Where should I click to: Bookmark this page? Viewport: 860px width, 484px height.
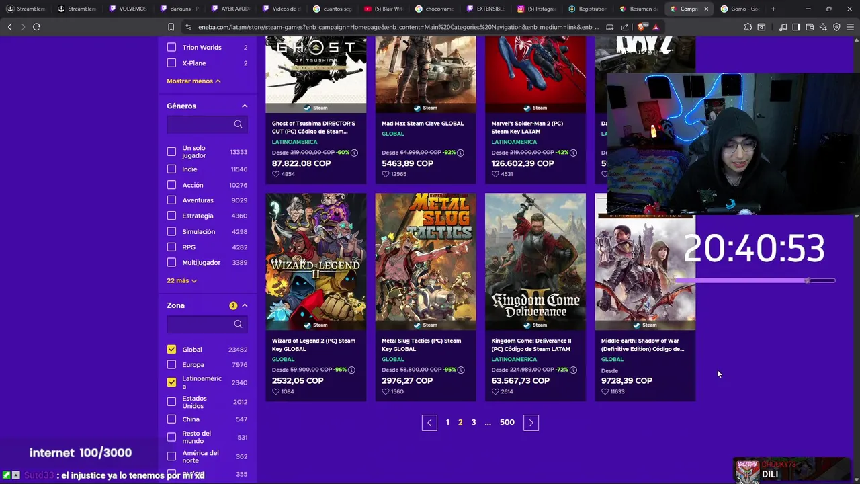pos(171,27)
